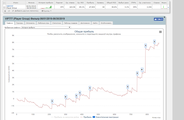The image size is (184, 120).
Task: Switch to the 'Графики' tab
Action: tap(10, 23)
